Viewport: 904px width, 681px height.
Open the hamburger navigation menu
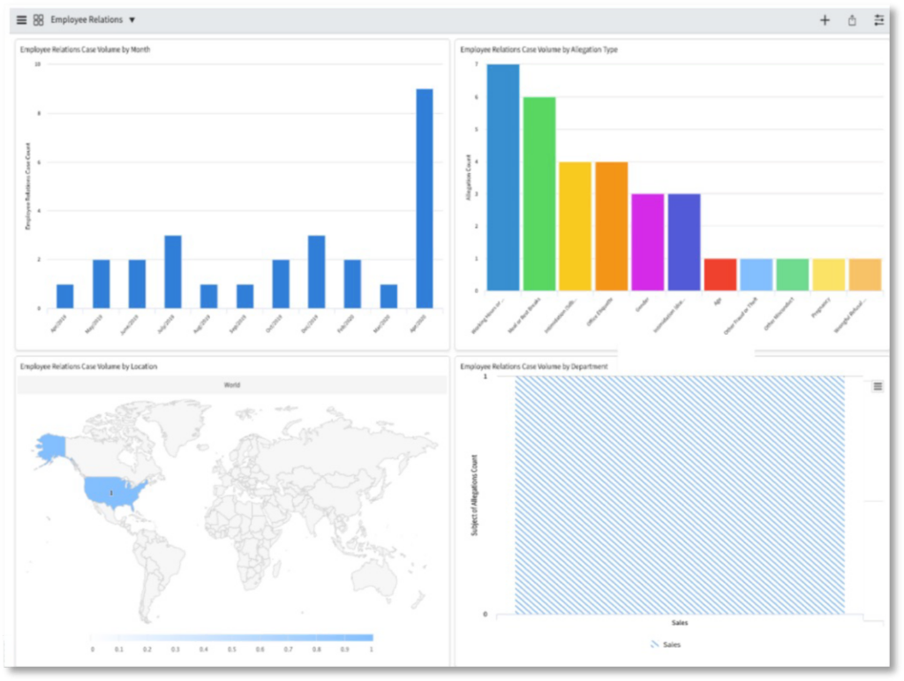pyautogui.click(x=22, y=19)
